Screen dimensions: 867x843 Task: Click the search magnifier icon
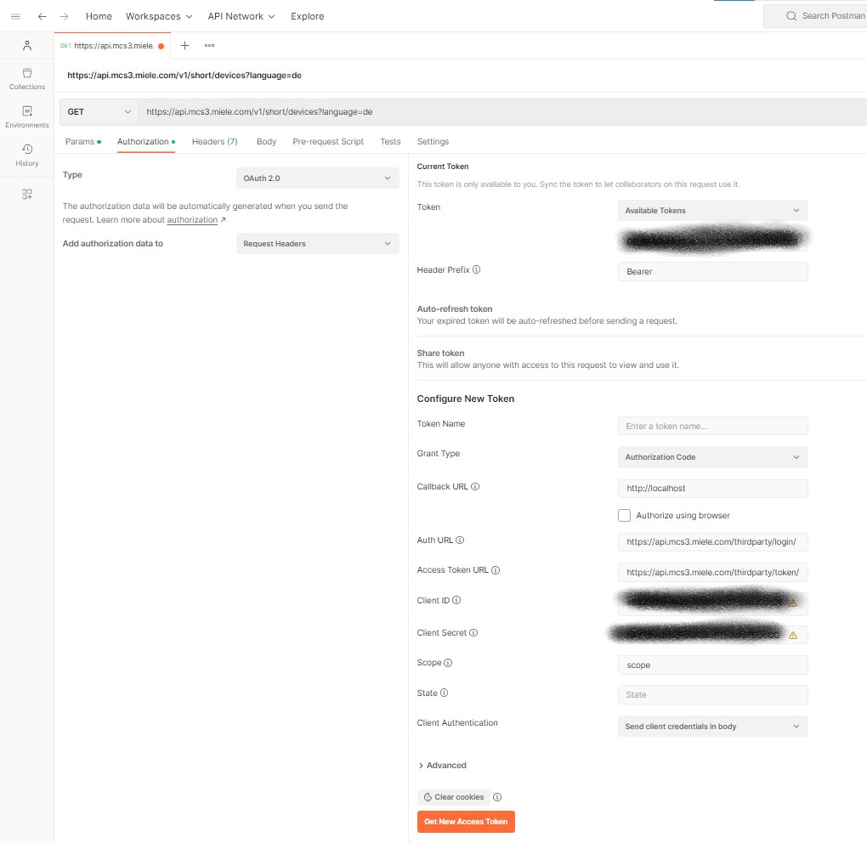(791, 16)
